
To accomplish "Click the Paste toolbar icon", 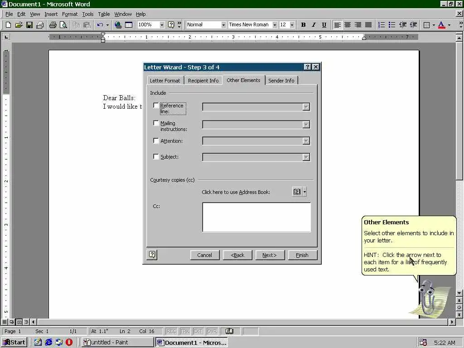I will tap(87, 25).
